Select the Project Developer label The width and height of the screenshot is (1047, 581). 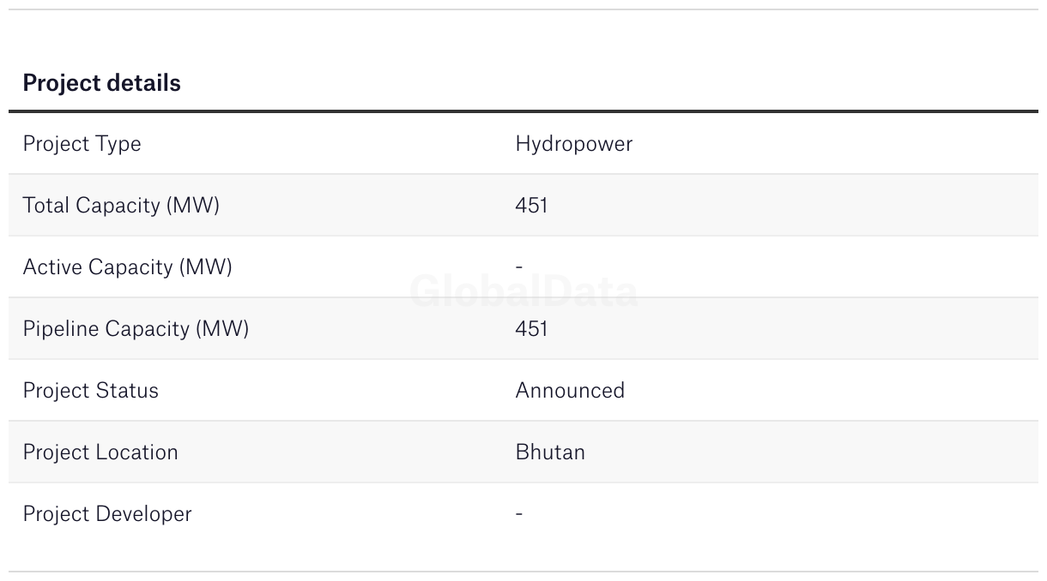pos(107,514)
